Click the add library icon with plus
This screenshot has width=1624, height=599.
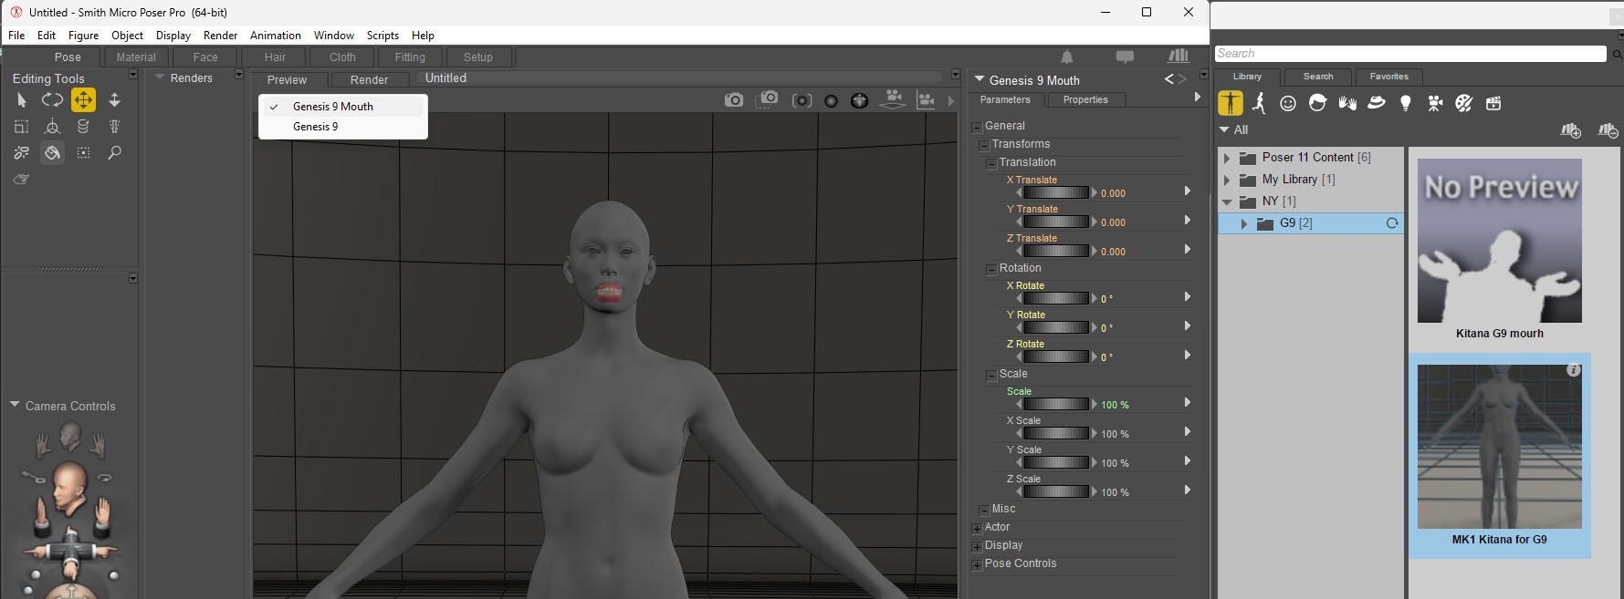(x=1571, y=131)
